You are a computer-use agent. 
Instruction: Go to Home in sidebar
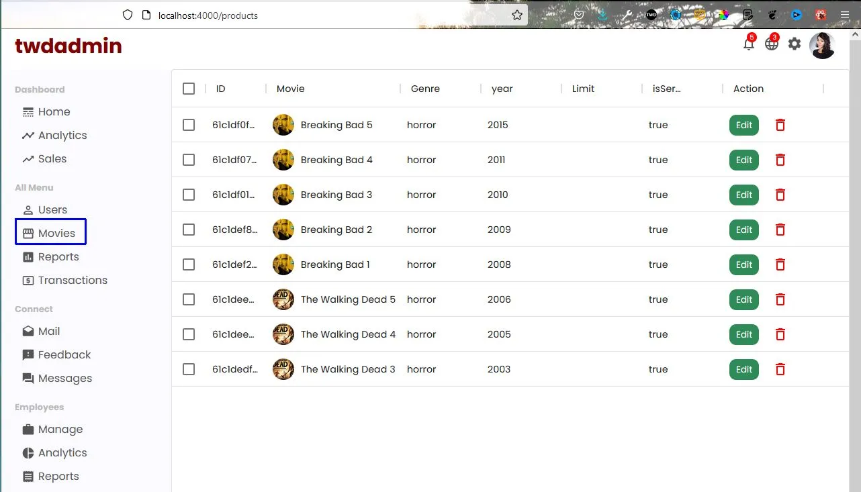(46, 112)
